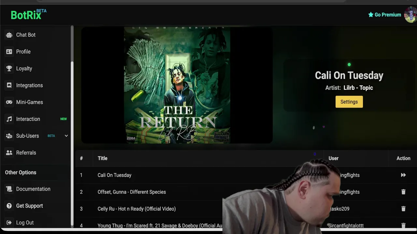Viewport: 417px width, 234px height.
Task: Open Mini-Games menu item
Action: [30, 102]
